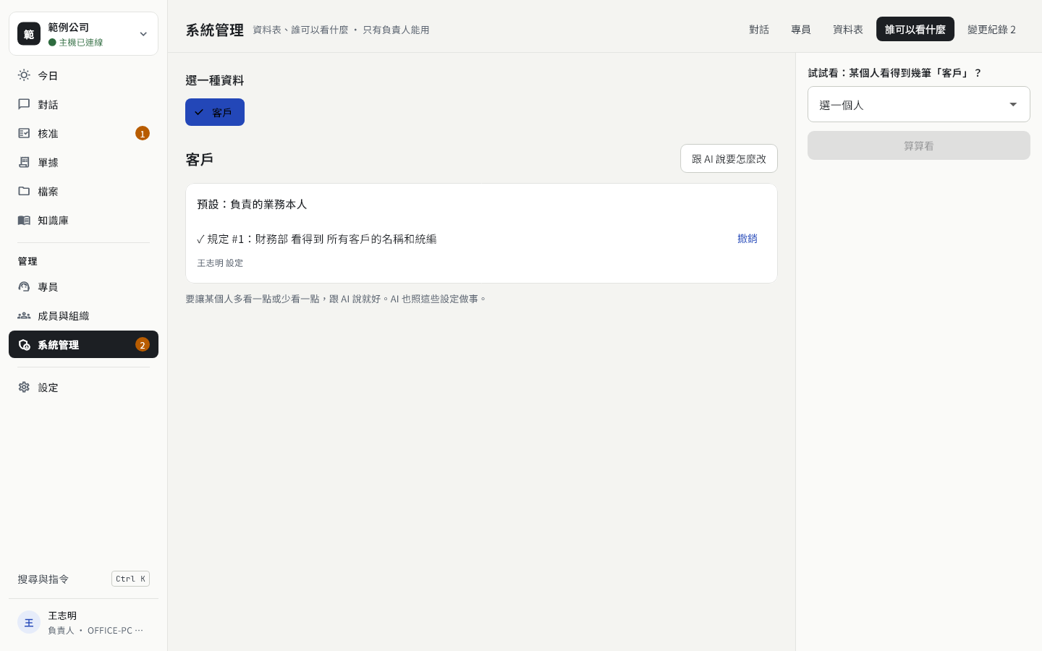1042x651 pixels.
Task: Click the 選一種資料 heading
Action: [215, 80]
